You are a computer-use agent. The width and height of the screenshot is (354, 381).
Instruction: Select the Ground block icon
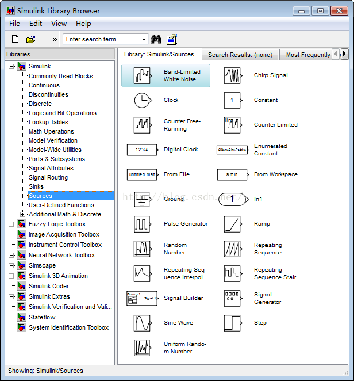(143, 199)
